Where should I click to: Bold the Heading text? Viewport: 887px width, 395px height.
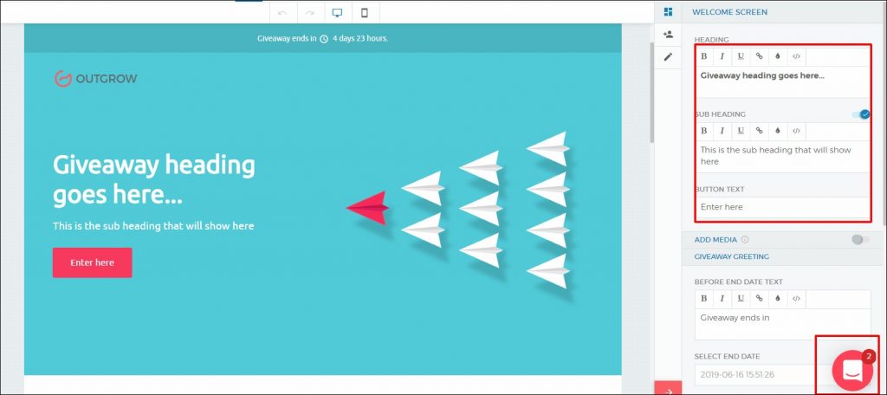[704, 56]
